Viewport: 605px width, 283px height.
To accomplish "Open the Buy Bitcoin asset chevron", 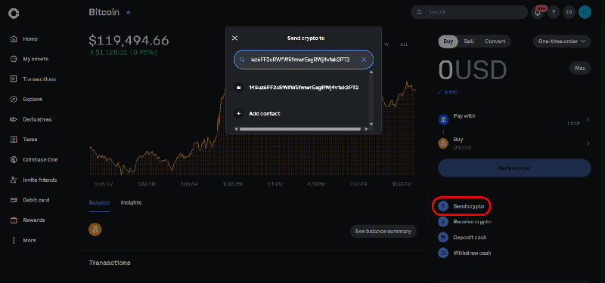I will click(588, 143).
